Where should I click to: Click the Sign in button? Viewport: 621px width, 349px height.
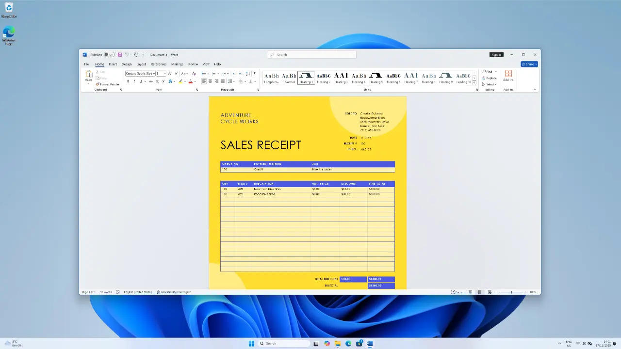[496, 55]
